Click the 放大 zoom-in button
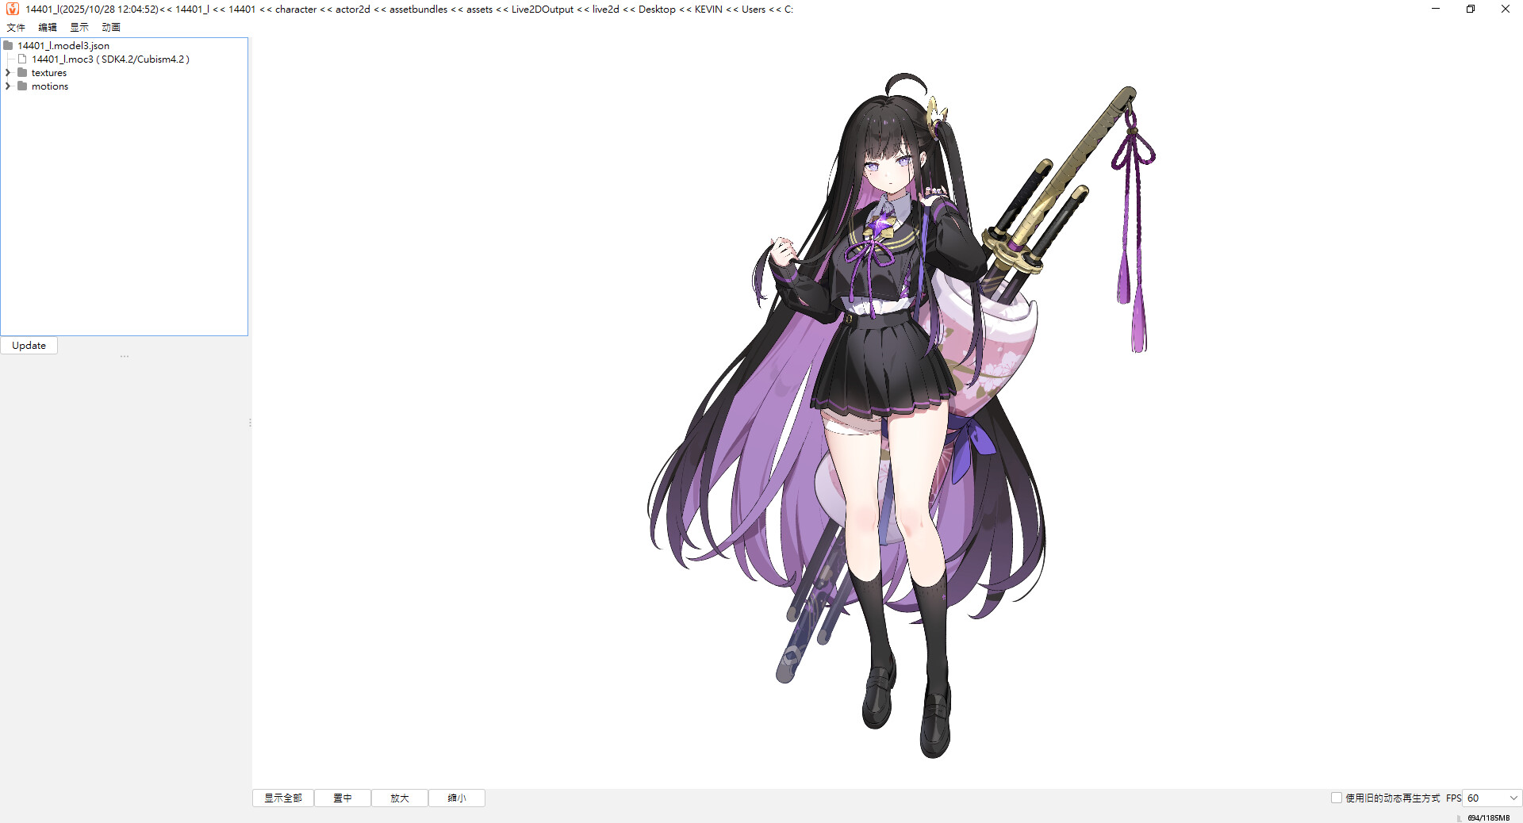 tap(400, 798)
